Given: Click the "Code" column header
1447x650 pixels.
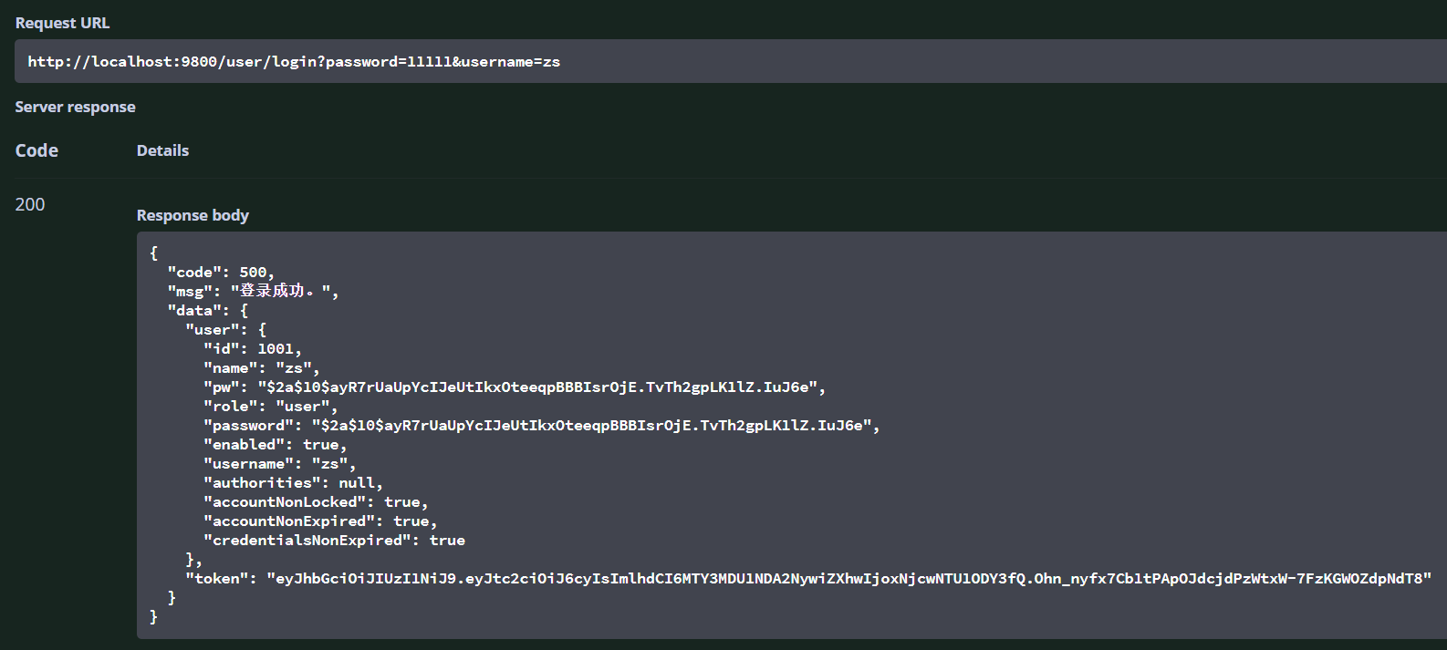Looking at the screenshot, I should tap(36, 150).
